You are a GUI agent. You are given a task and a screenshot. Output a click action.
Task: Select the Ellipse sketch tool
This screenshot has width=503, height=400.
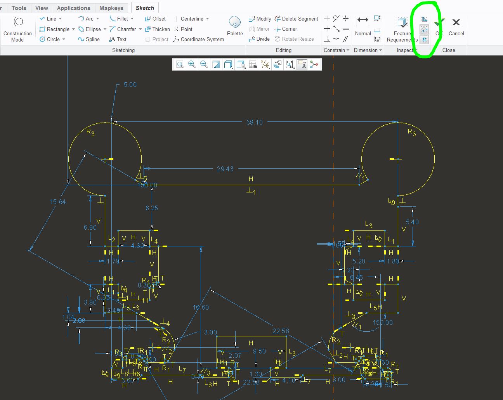[x=90, y=29]
